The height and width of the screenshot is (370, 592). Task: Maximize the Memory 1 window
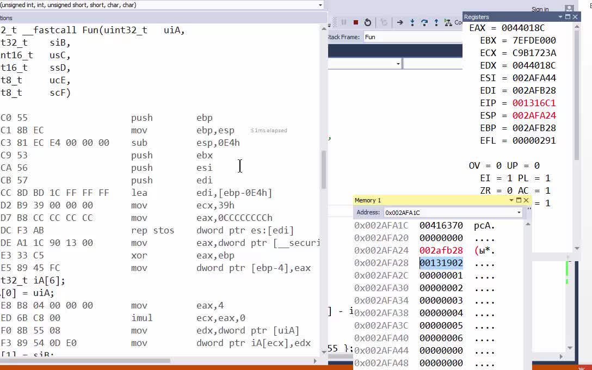519,200
